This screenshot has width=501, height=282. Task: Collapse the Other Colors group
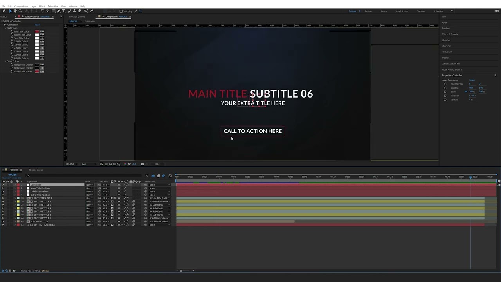(x=6, y=61)
